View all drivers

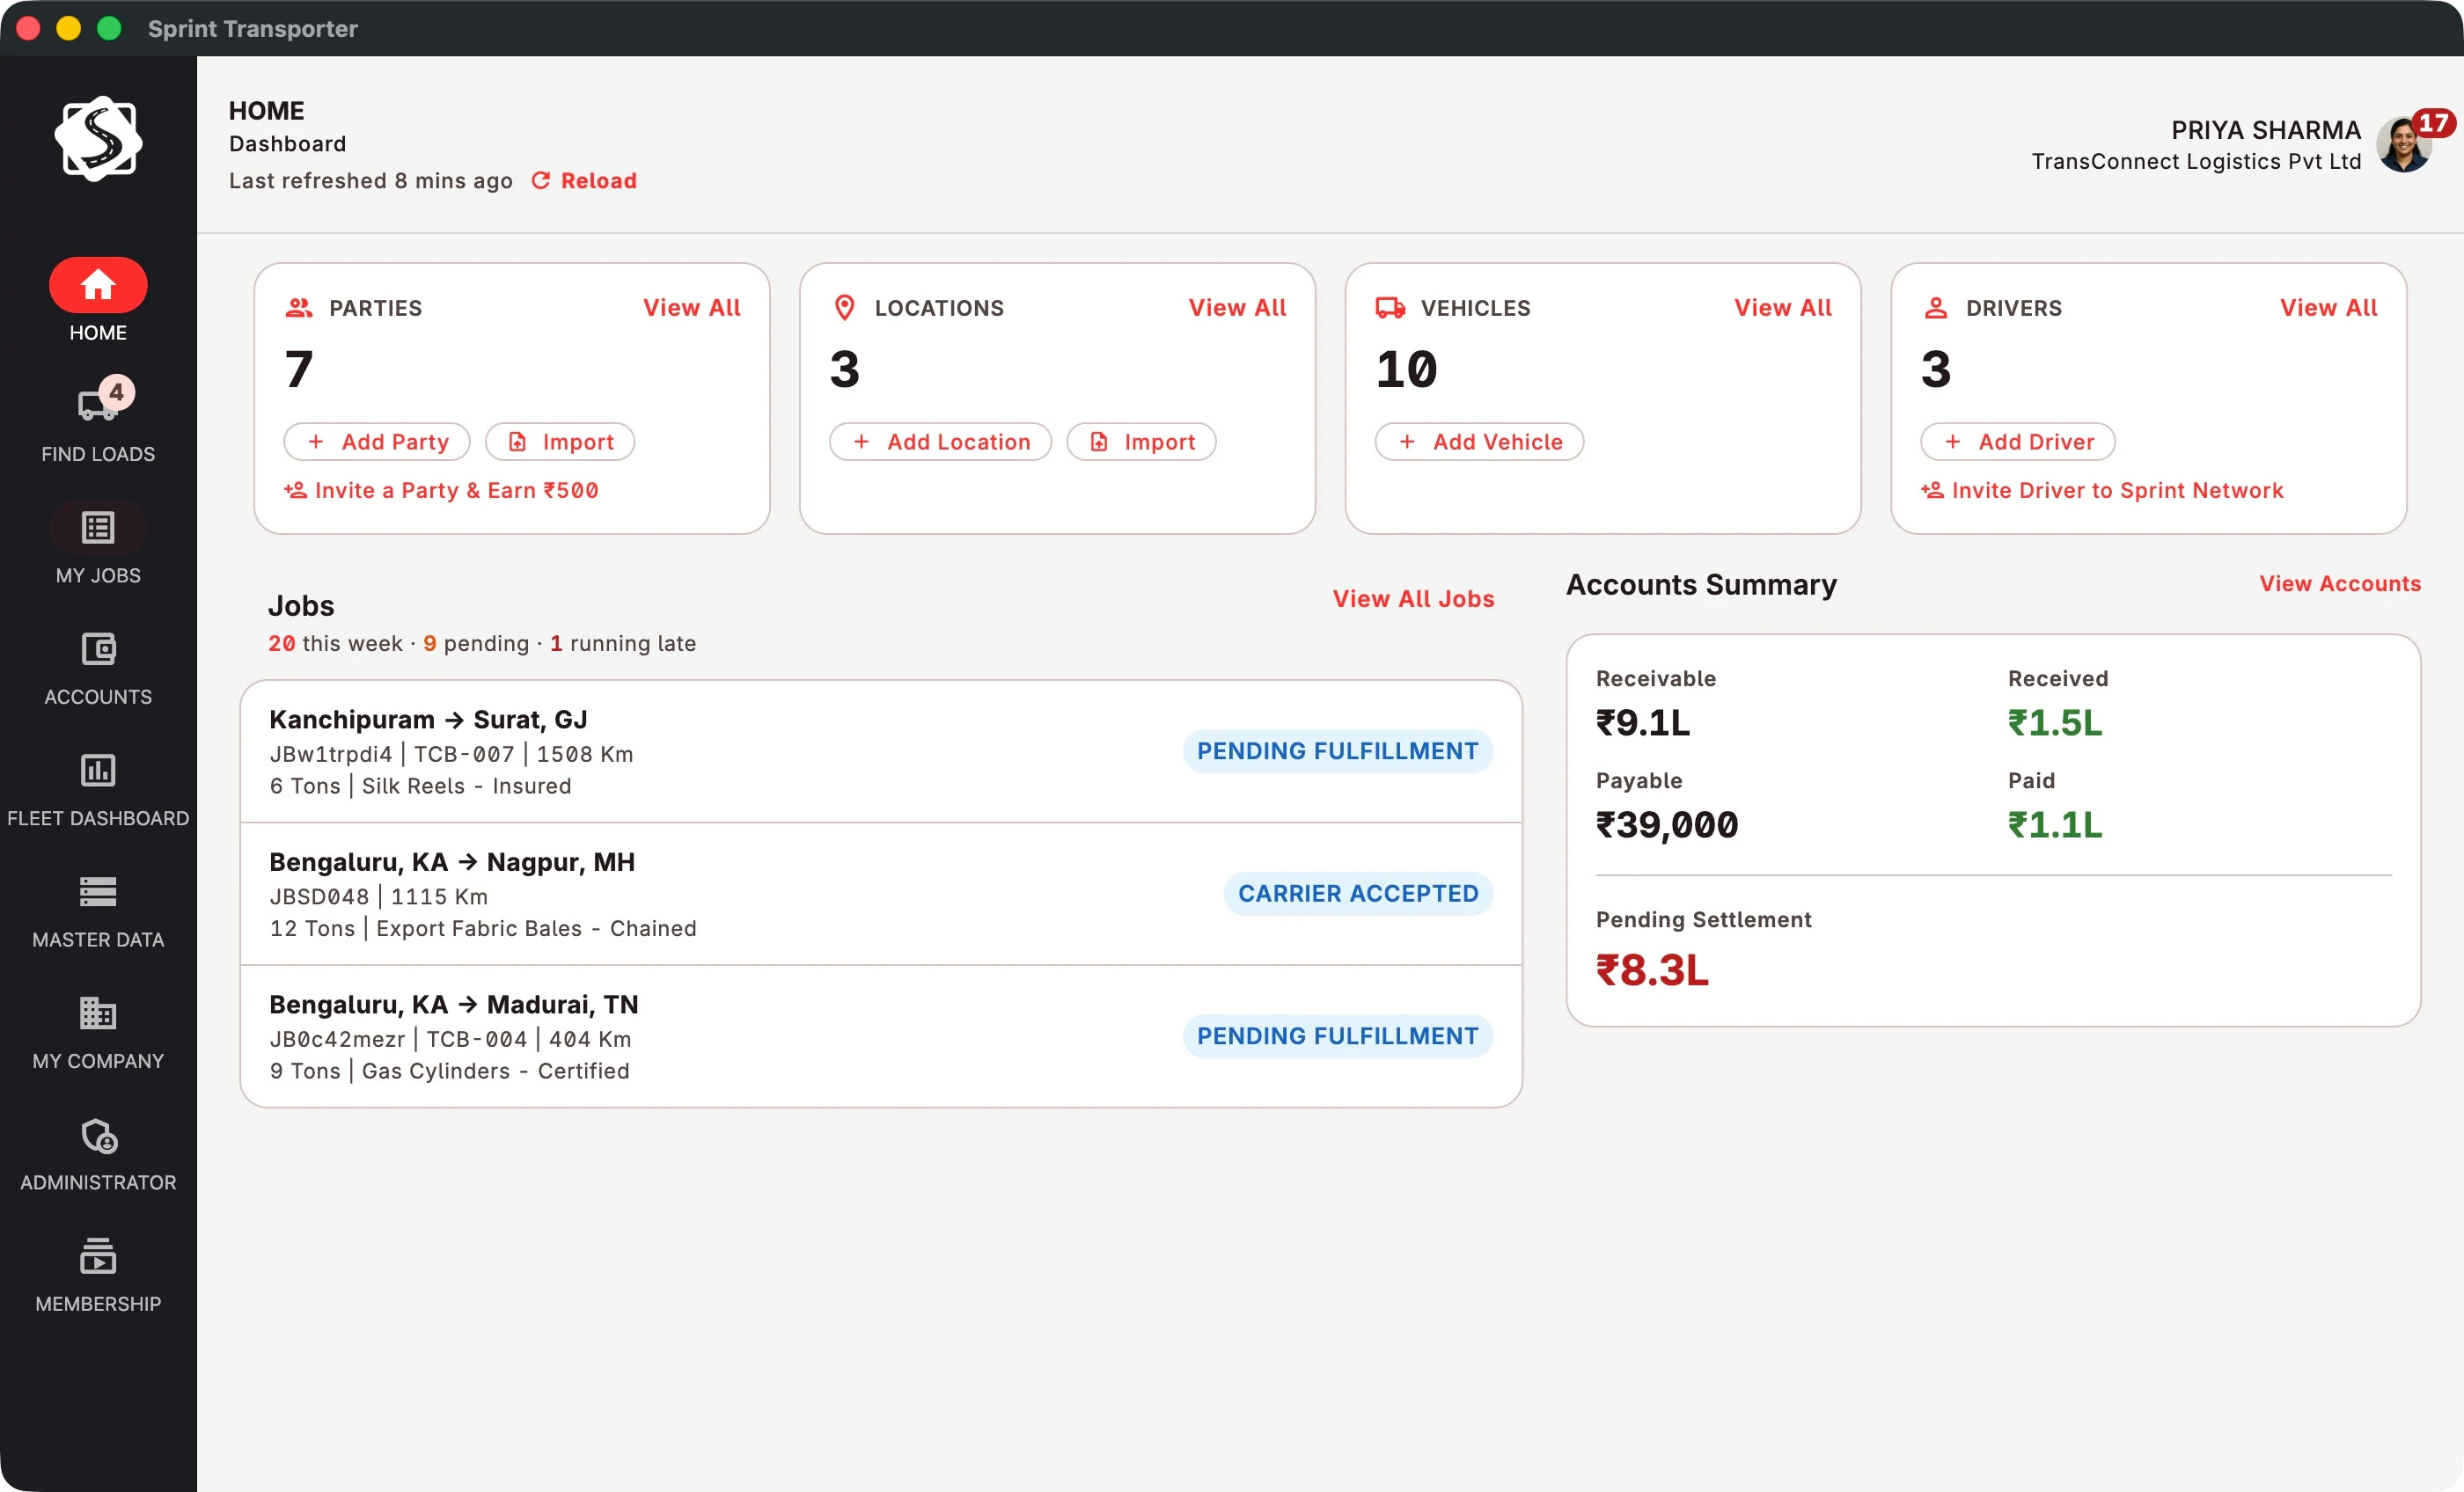click(2328, 308)
